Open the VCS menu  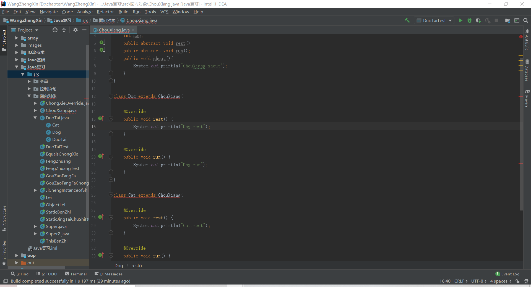pyautogui.click(x=164, y=12)
